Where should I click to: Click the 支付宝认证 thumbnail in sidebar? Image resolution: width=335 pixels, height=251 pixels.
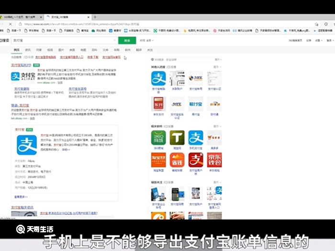[x=214, y=78]
